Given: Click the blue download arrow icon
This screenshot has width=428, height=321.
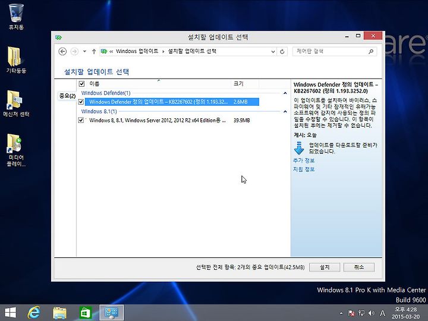Looking at the screenshot, I should (299, 148).
